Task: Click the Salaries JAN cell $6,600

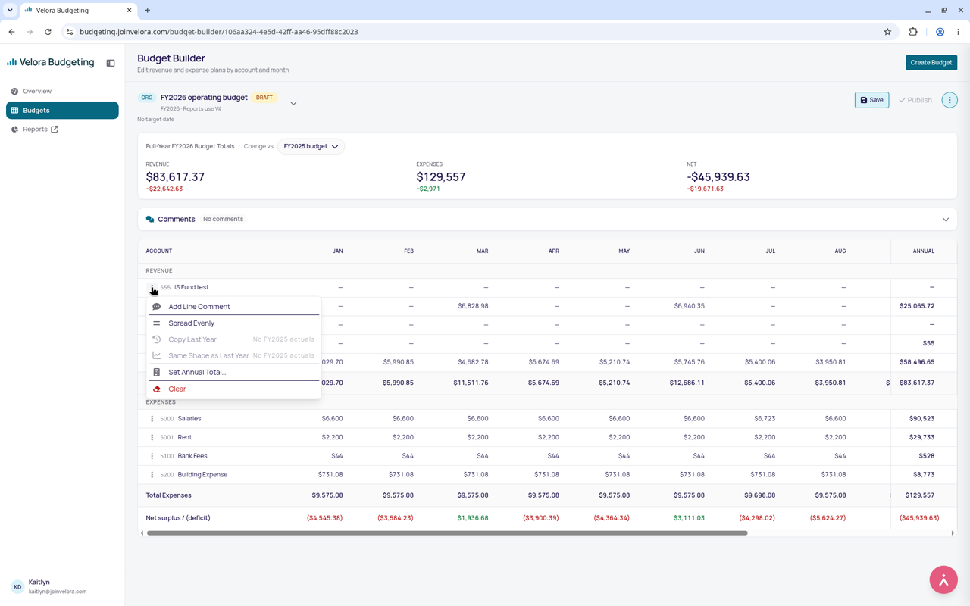Action: tap(332, 419)
